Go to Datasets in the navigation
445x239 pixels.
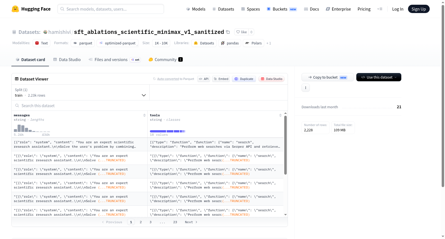click(x=223, y=9)
